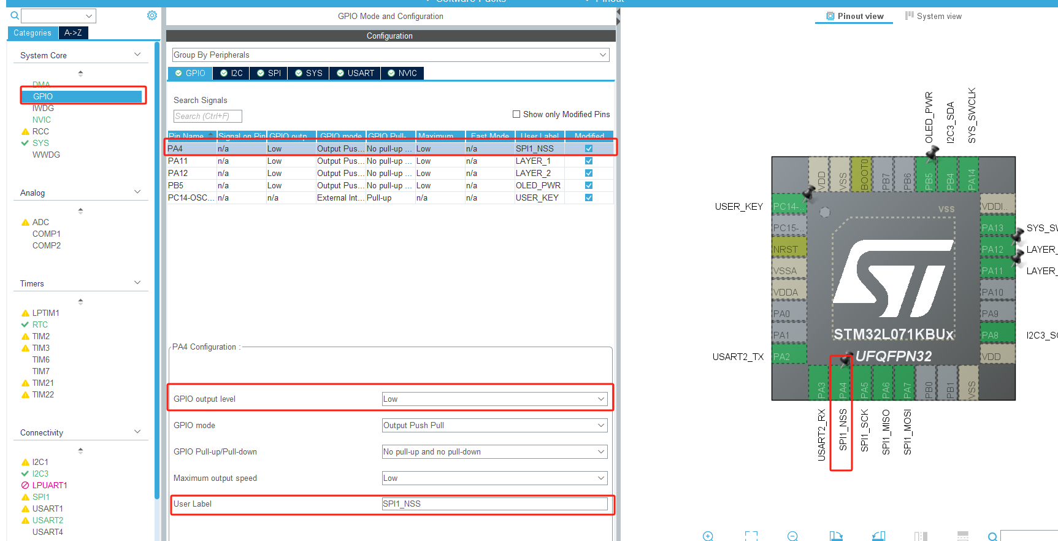
Task: Collapse Analog category
Action: (137, 192)
